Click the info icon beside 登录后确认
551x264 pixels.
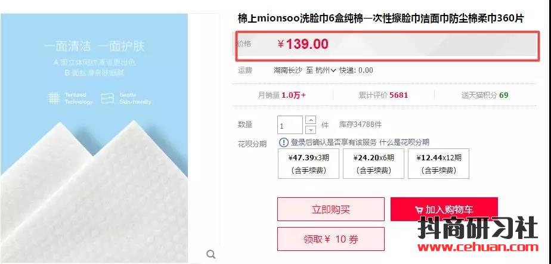pos(284,142)
